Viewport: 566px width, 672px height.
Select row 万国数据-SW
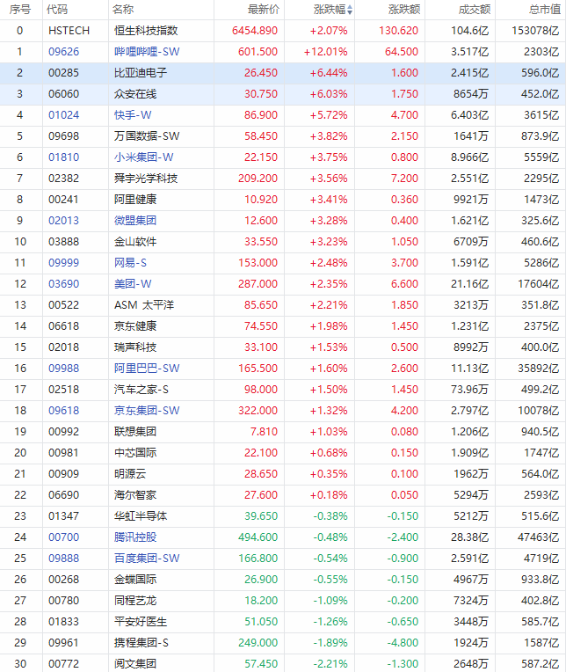click(283, 136)
